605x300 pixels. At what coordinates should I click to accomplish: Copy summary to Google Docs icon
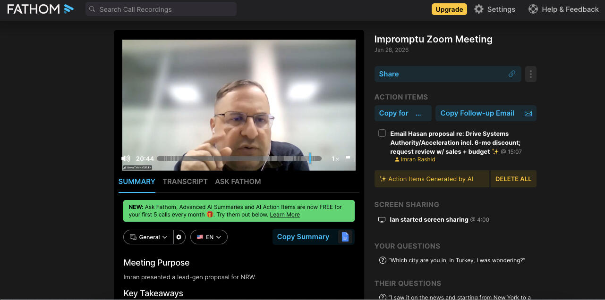pos(345,237)
